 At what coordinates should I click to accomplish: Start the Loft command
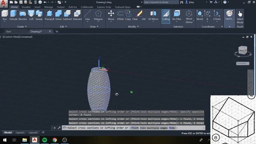coord(31,15)
